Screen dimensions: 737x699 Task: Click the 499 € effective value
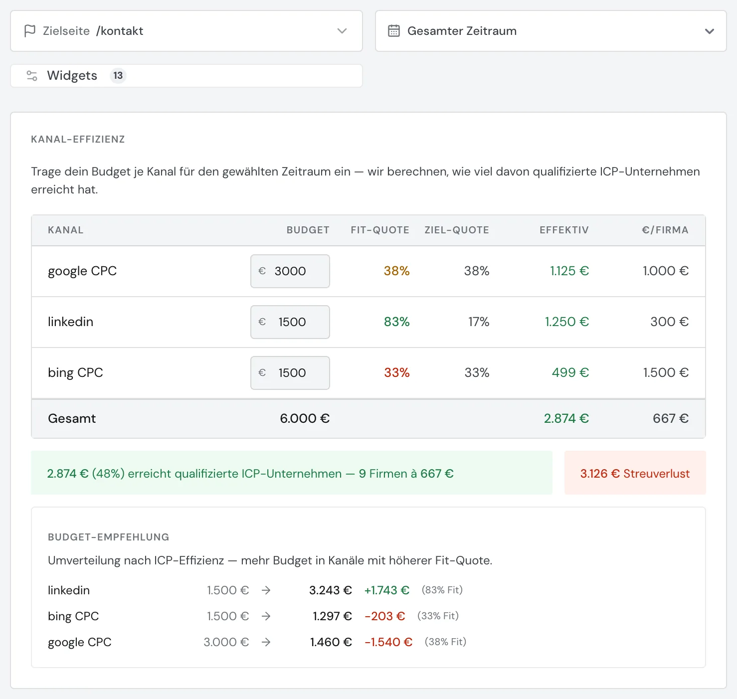tap(570, 373)
